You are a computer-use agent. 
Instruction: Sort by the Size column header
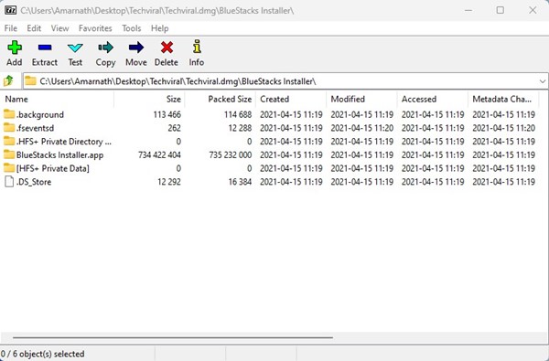149,100
